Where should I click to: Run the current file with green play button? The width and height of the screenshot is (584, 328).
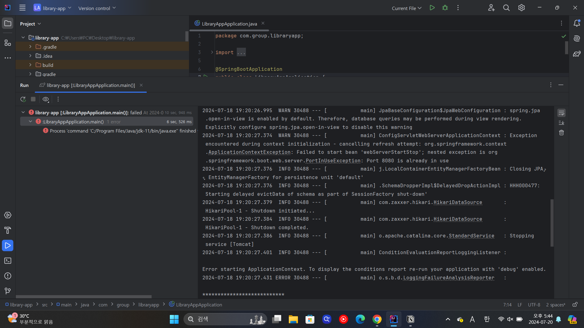[x=432, y=8]
